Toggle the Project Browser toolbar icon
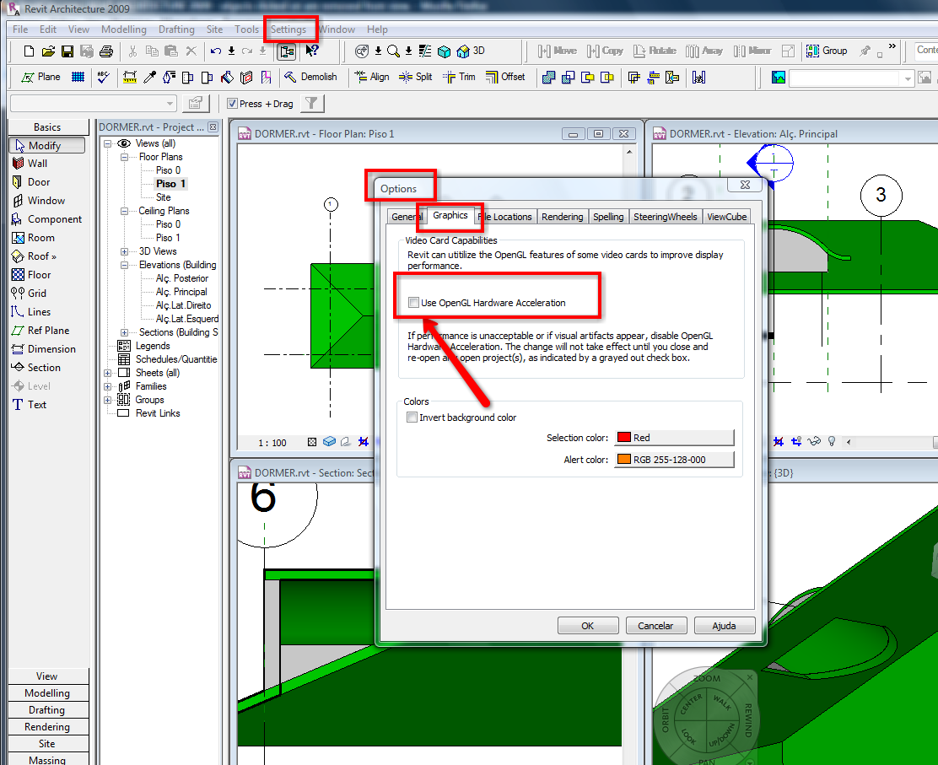The height and width of the screenshot is (765, 938). coord(287,51)
